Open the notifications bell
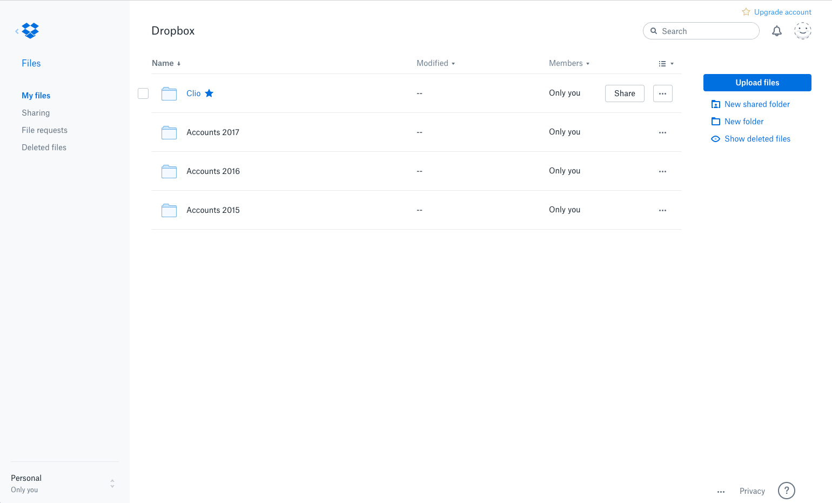832x503 pixels. coord(777,31)
